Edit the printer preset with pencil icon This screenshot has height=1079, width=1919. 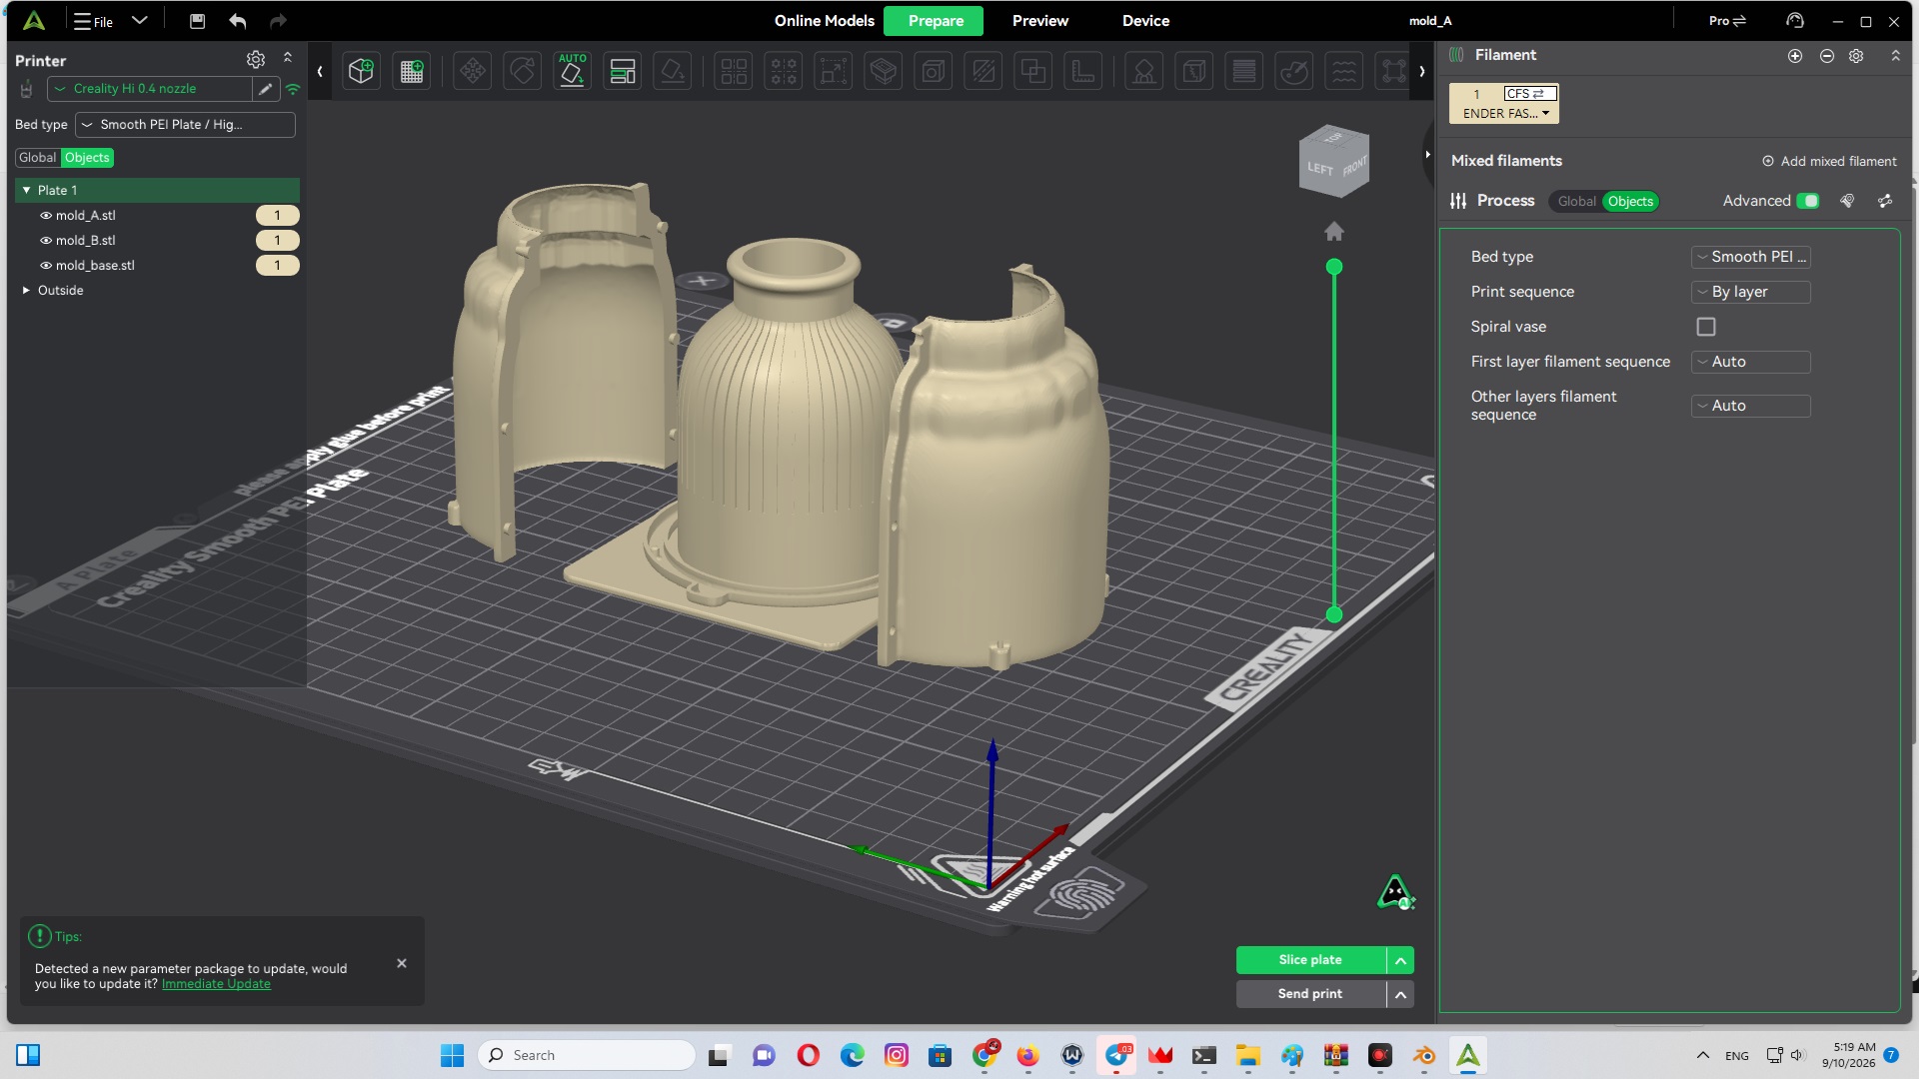coord(266,89)
